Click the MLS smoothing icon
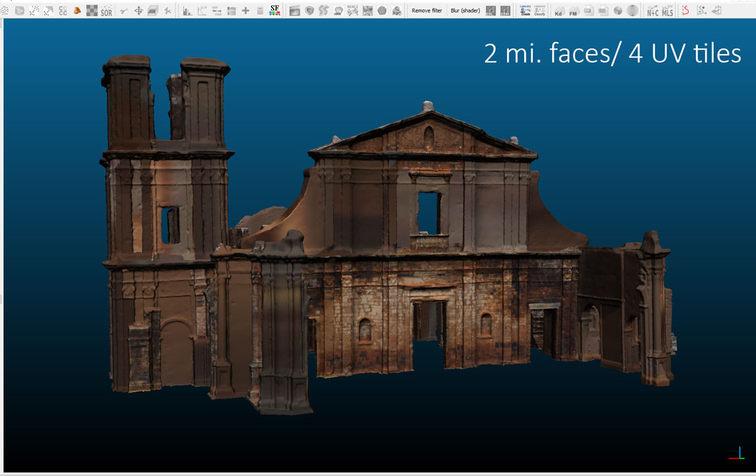The width and height of the screenshot is (756, 476). pos(667,11)
